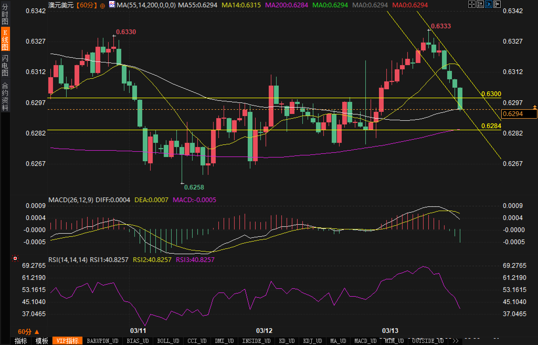Click the RSI(14,14,14) indicator label
The image size is (538, 345).
[68, 260]
